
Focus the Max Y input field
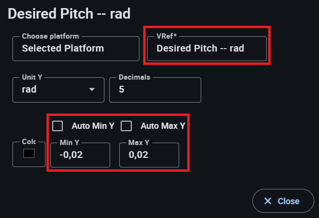click(x=149, y=155)
